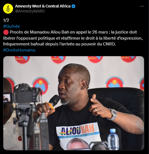Open the #Guinée hashtag
149x154 pixels.
[11, 26]
